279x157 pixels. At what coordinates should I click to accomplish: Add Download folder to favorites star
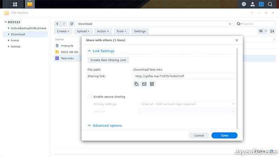point(230,24)
